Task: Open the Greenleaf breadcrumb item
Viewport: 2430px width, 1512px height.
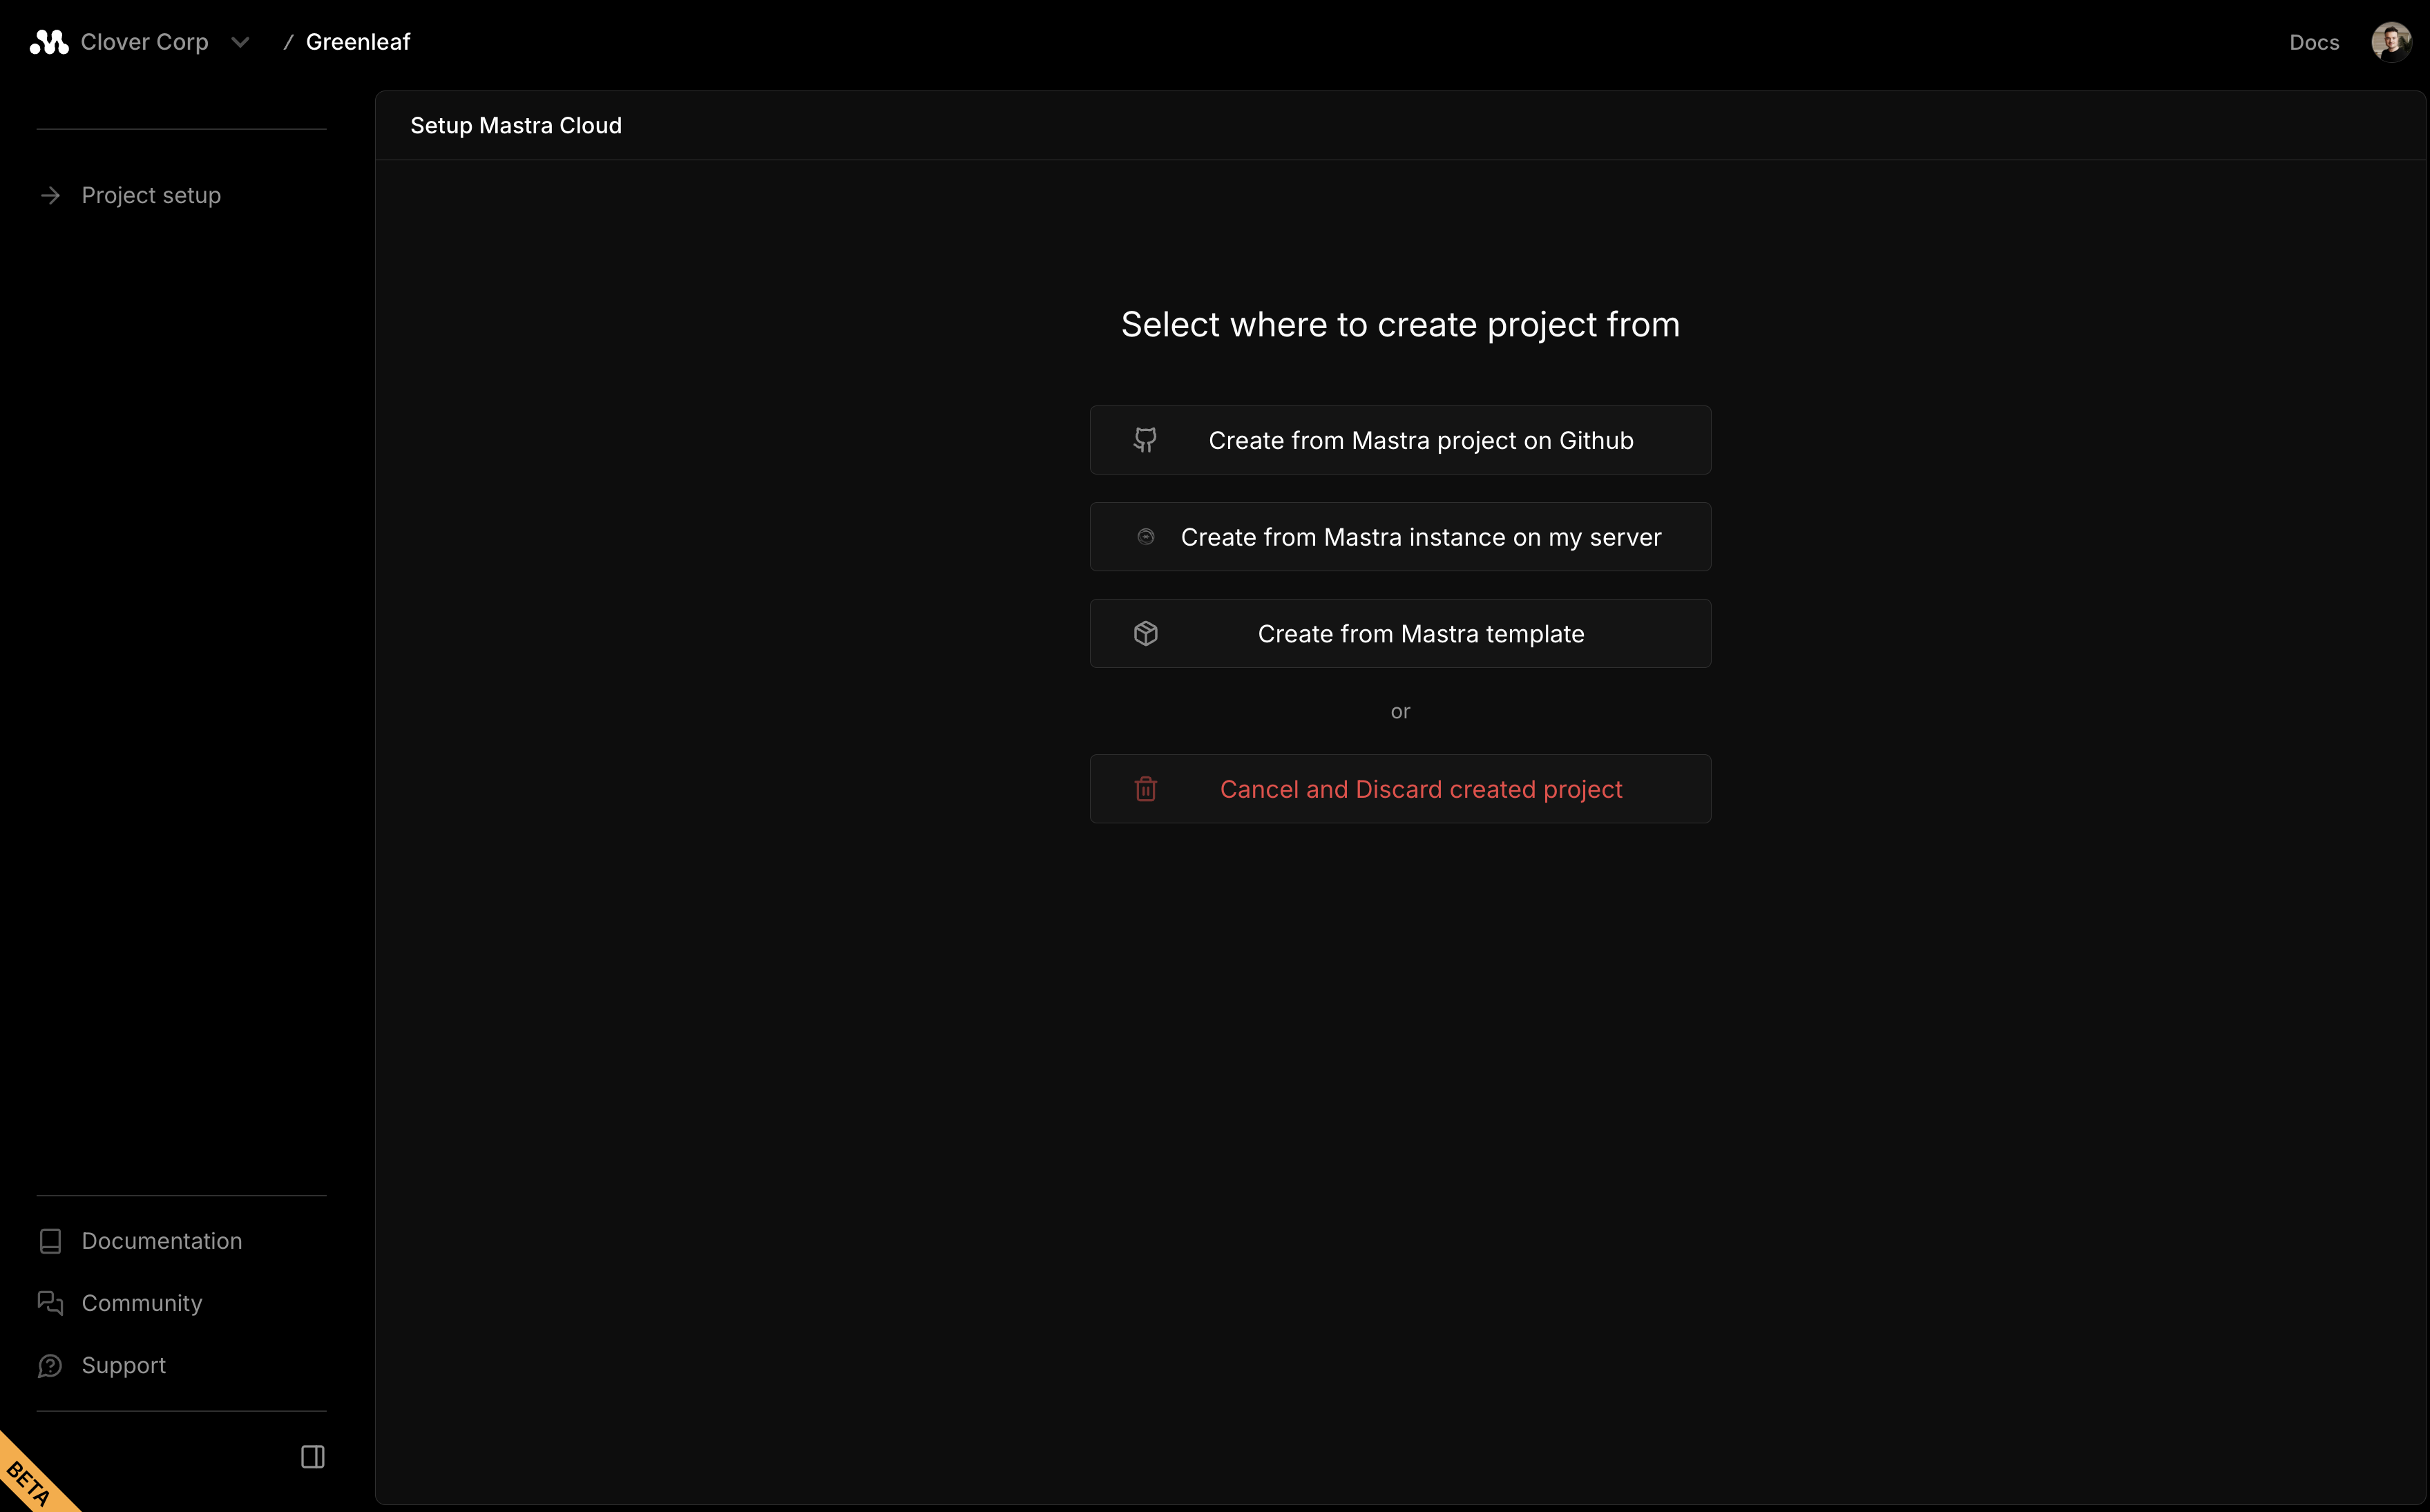Action: 358,41
